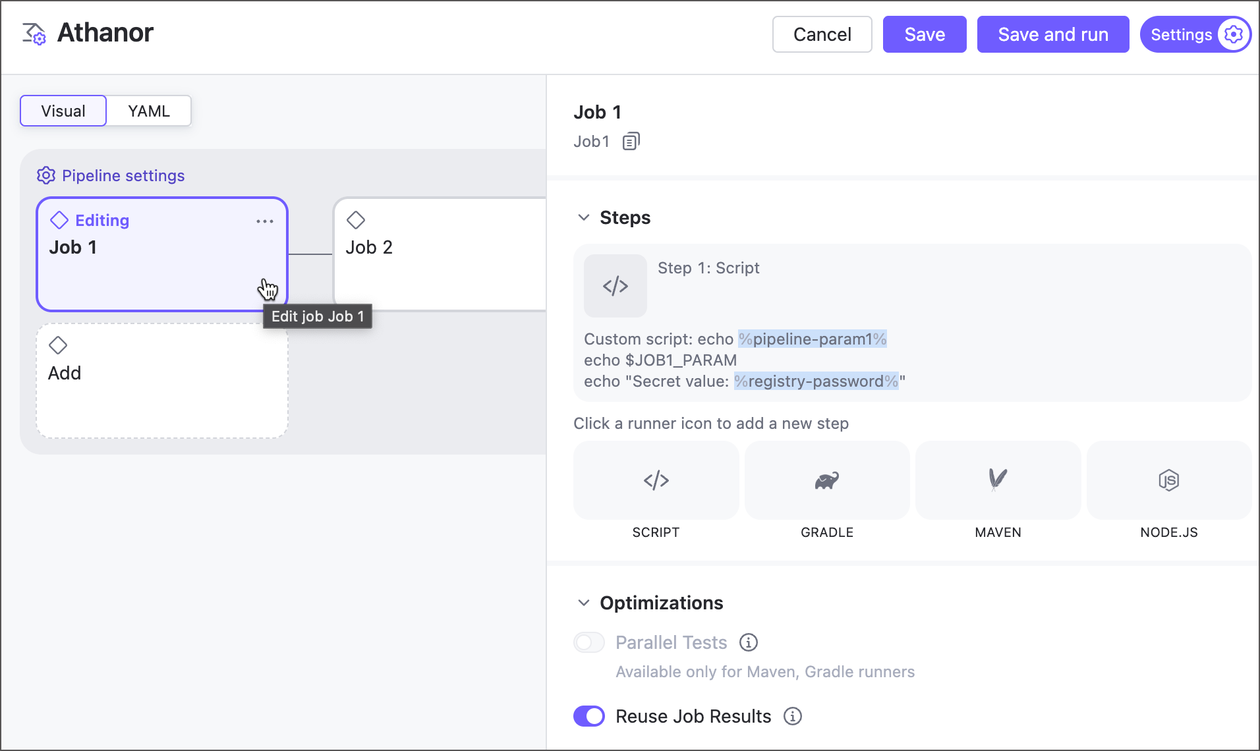Show info for Reuse Job Results
The image size is (1260, 751).
coord(793,716)
